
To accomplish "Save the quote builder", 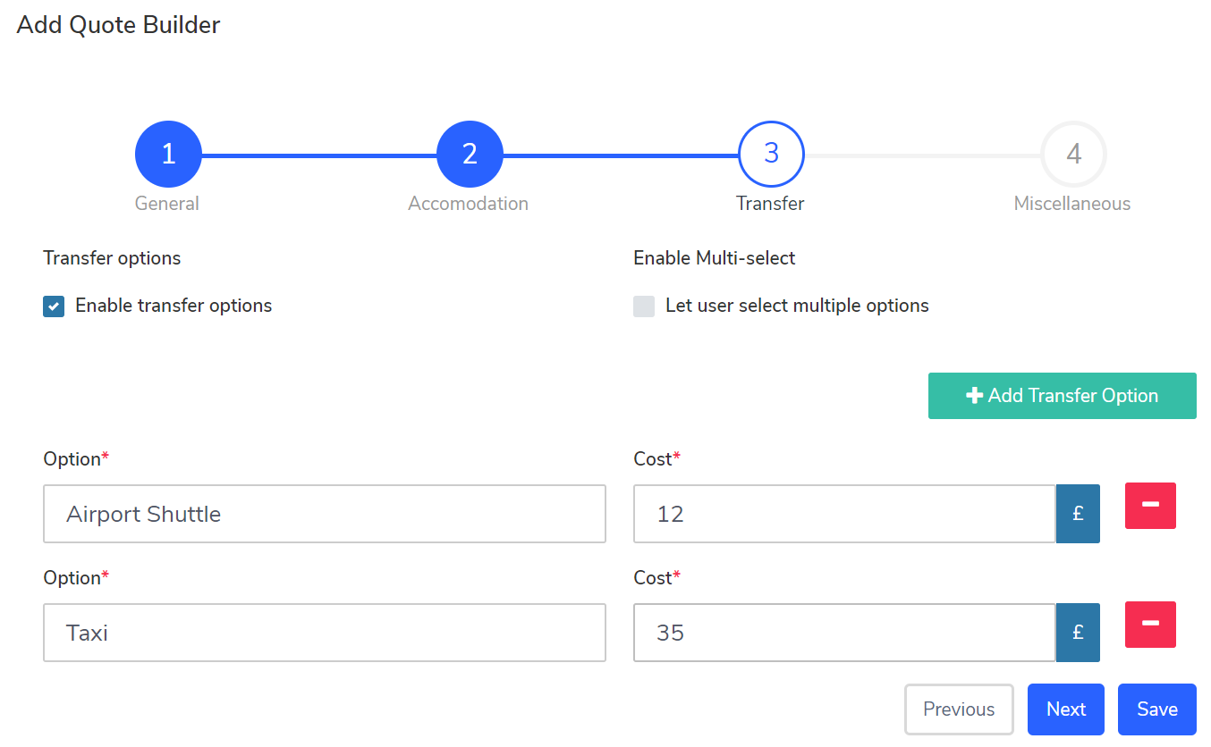I will coord(1156,709).
